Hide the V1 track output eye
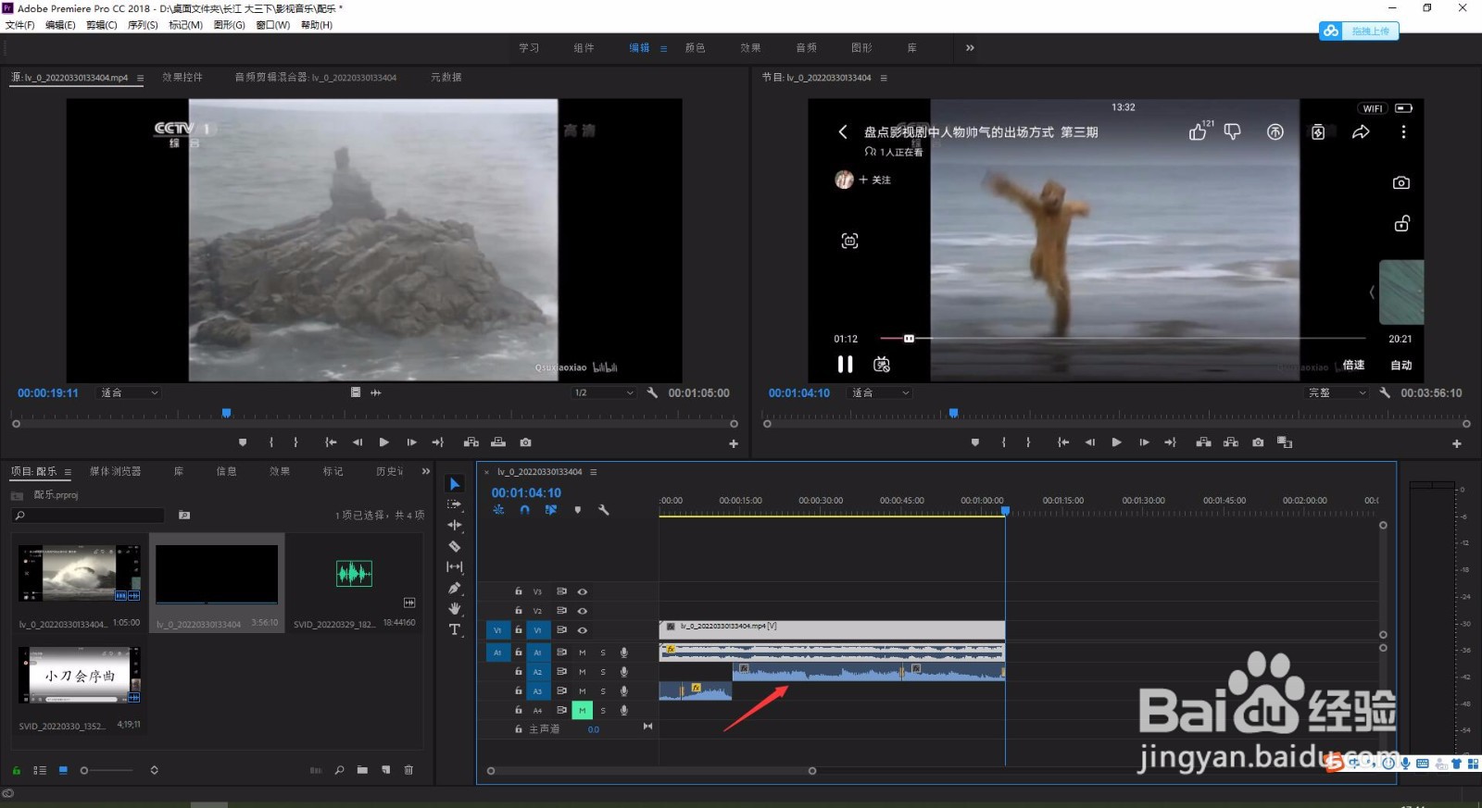This screenshot has width=1482, height=808. coord(583,630)
